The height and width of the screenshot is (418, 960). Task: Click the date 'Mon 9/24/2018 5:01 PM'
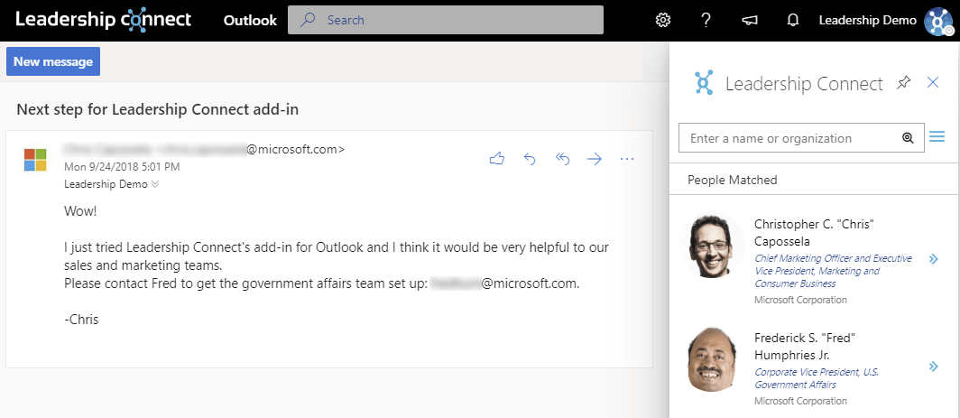click(x=122, y=167)
